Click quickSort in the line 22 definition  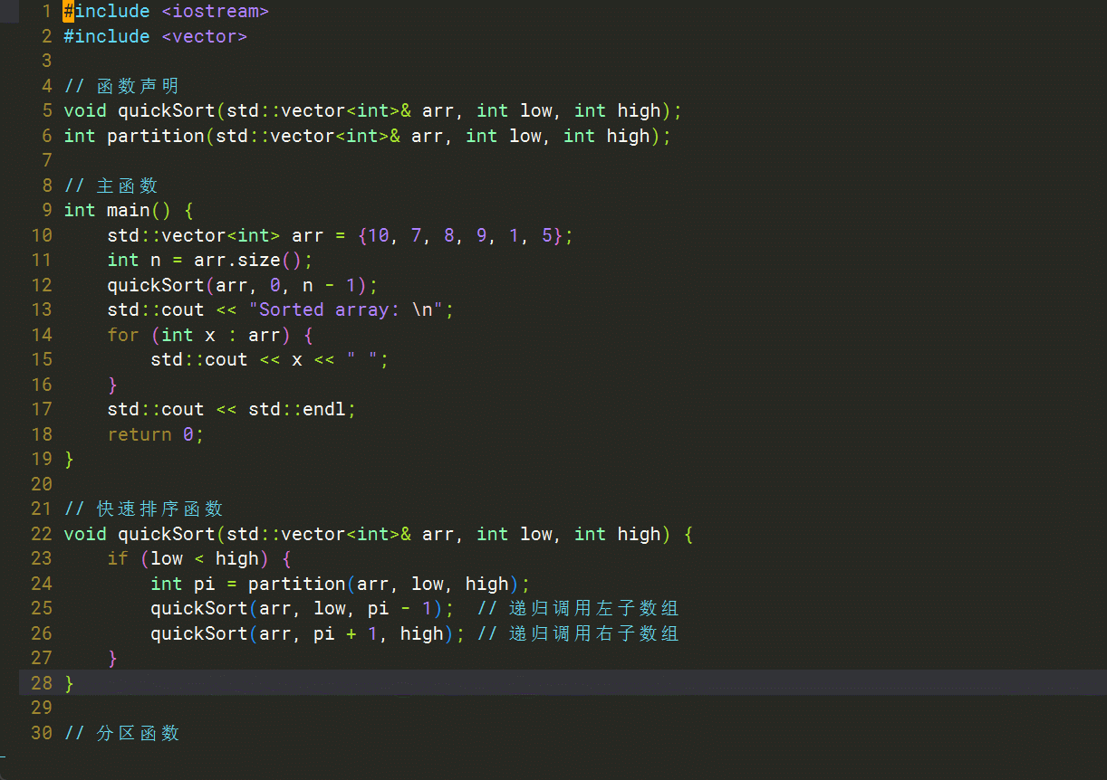coord(167,535)
